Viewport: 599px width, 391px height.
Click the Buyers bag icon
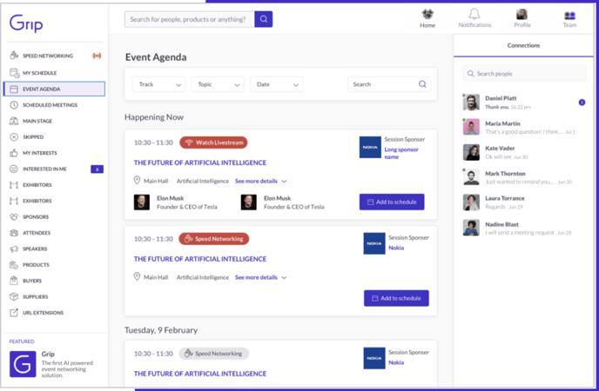click(x=14, y=281)
